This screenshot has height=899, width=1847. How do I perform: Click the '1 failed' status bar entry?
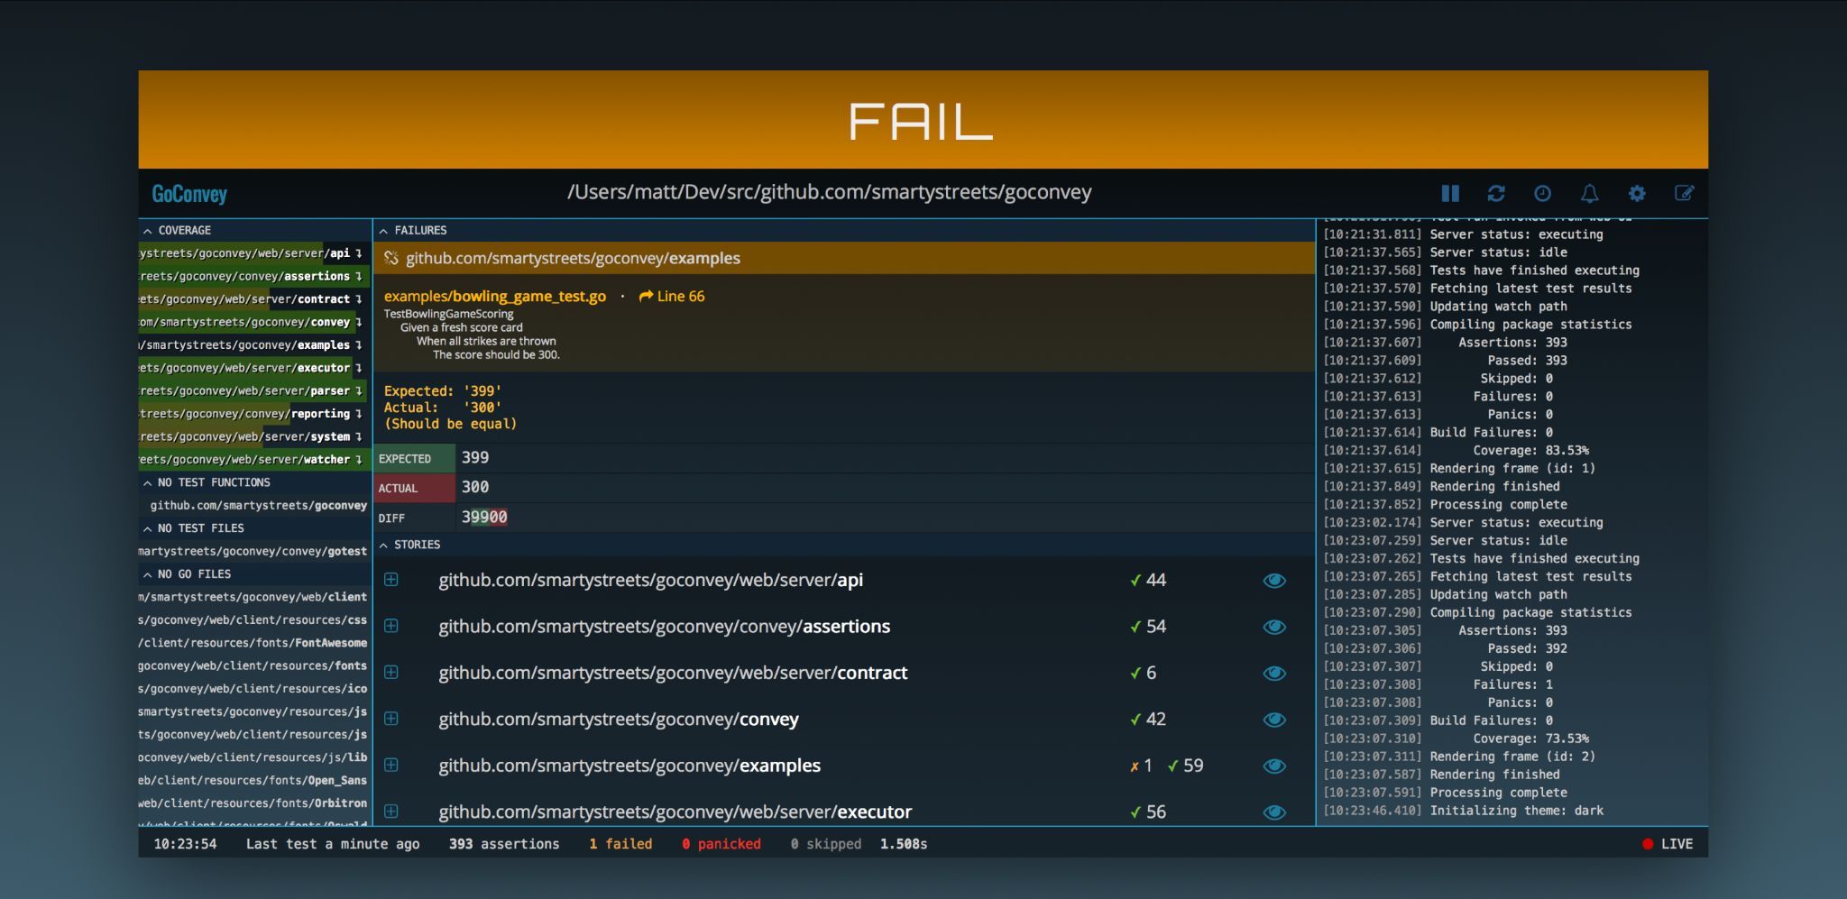pos(620,844)
